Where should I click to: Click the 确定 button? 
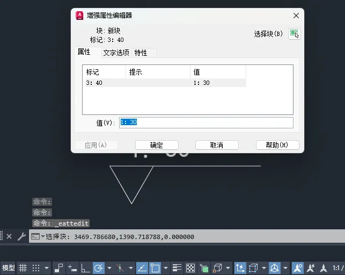[157, 145]
